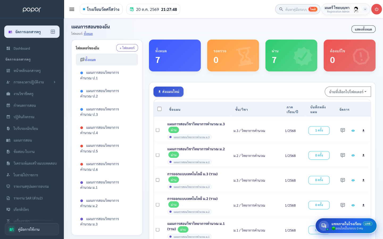Select the ทั้งหมด folder in โฟลเดอร์ของฉัน
This screenshot has width=383, height=239.
(x=107, y=60)
